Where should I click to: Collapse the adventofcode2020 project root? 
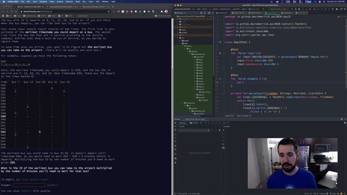coord(175,16)
